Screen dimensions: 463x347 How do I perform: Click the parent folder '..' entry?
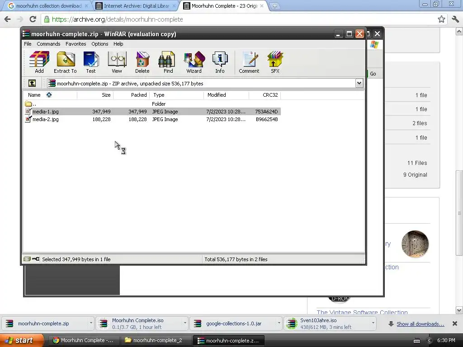click(31, 104)
